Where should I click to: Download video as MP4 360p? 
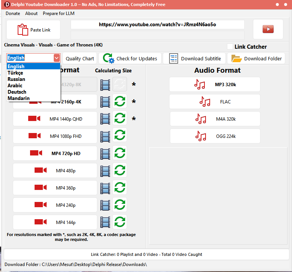(55, 188)
